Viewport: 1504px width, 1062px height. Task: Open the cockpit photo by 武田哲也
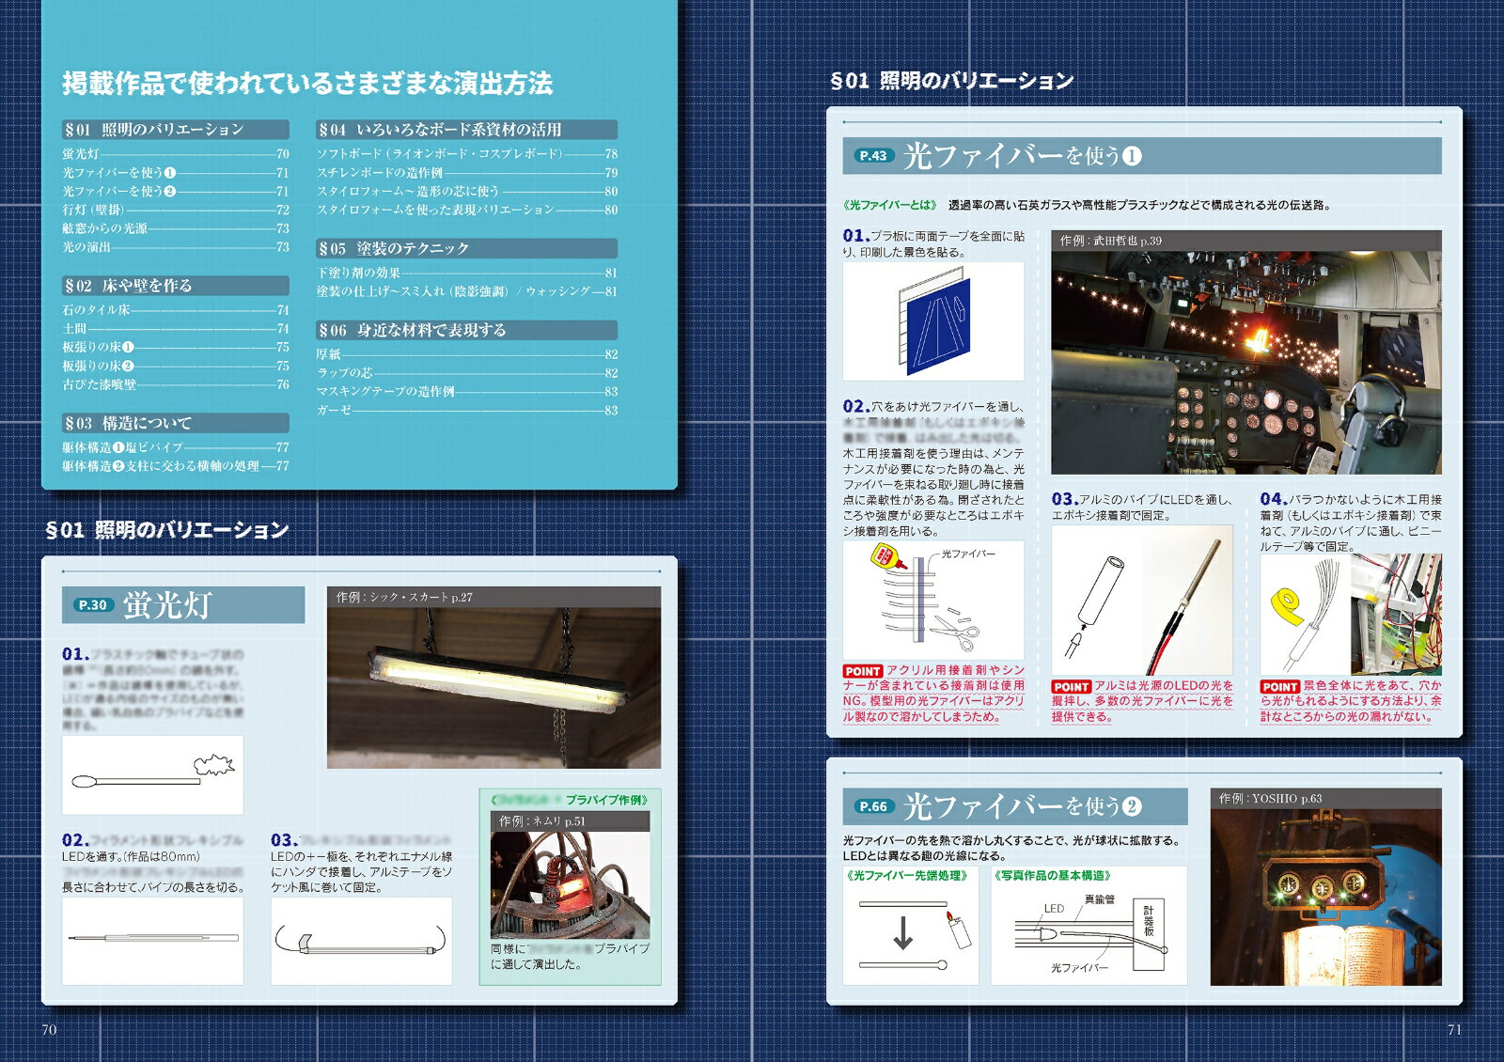click(1245, 362)
